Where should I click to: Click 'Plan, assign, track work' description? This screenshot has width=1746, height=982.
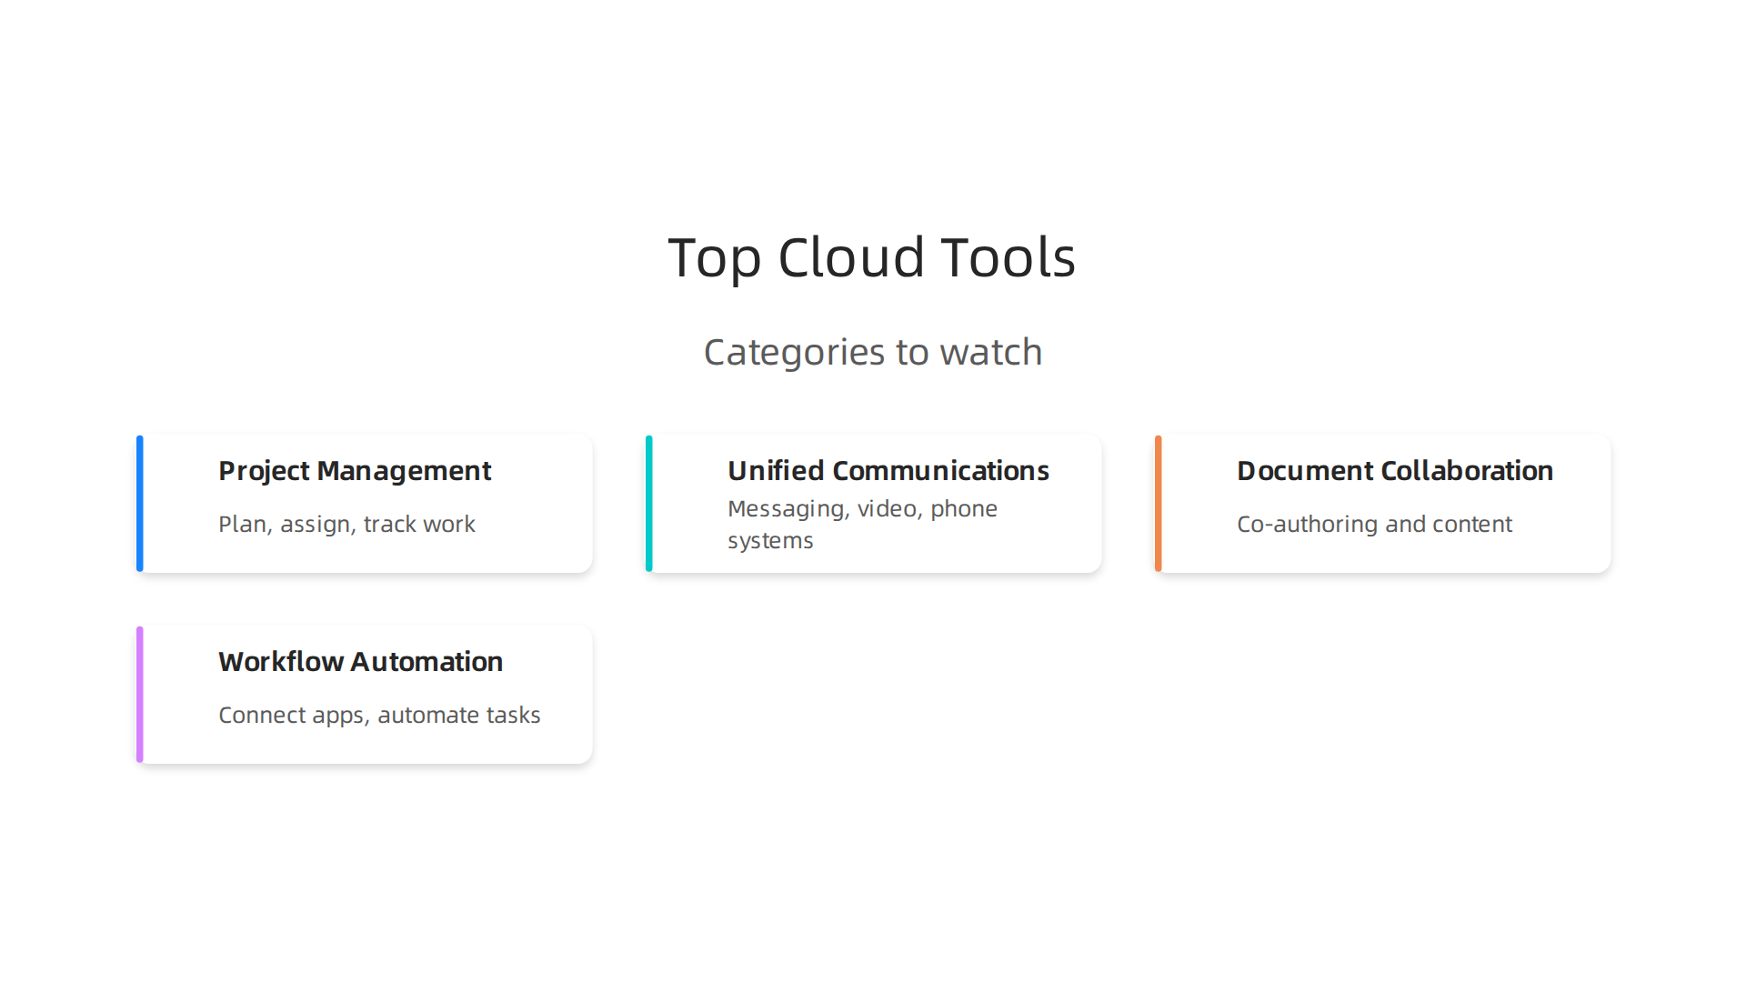[346, 524]
